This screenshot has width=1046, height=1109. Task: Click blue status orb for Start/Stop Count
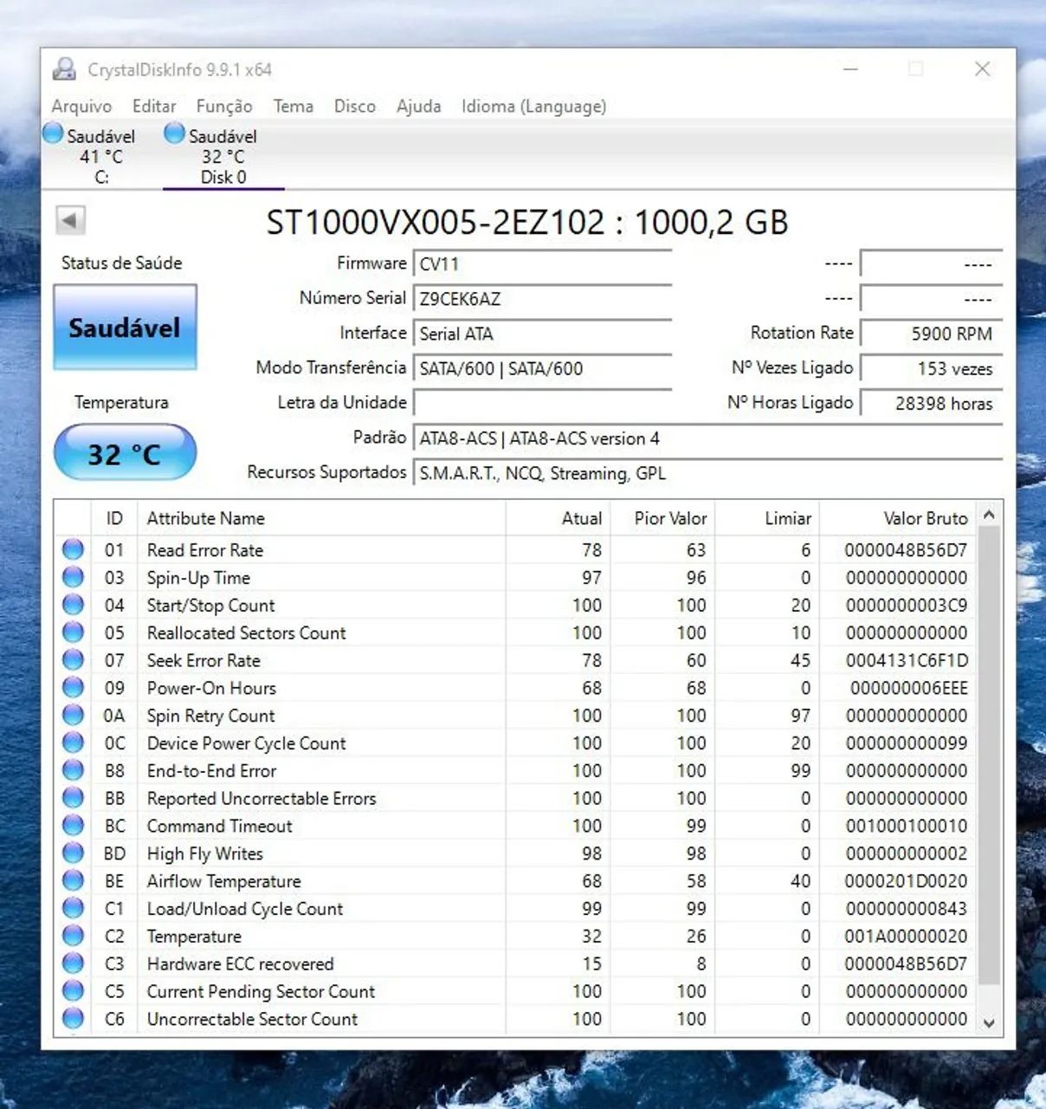tap(73, 605)
